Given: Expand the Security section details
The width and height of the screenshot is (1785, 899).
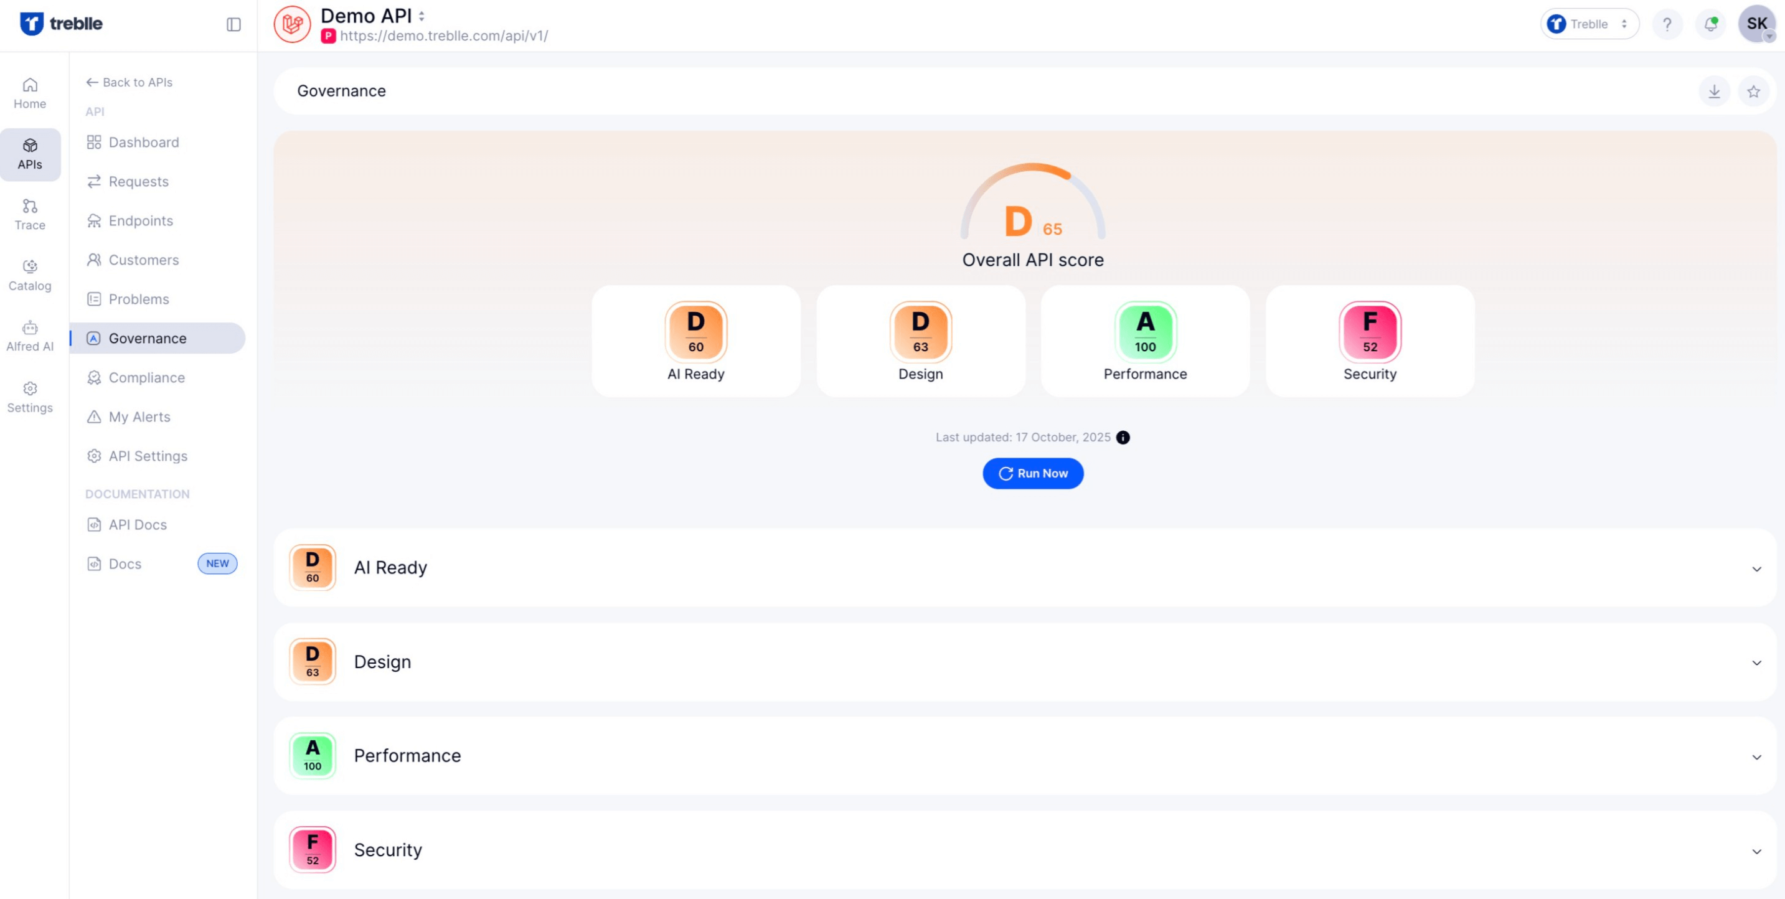Looking at the screenshot, I should pos(1756,850).
